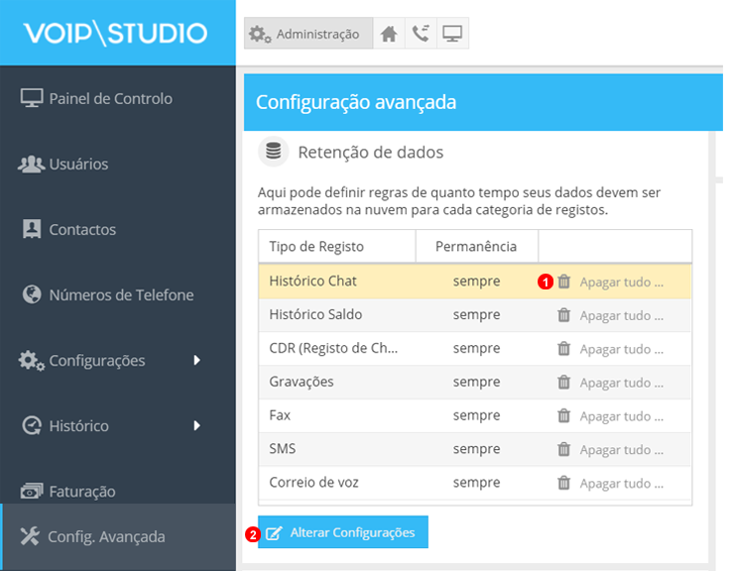Click the Alterar Configurações button
The width and height of the screenshot is (732, 571).
point(342,532)
